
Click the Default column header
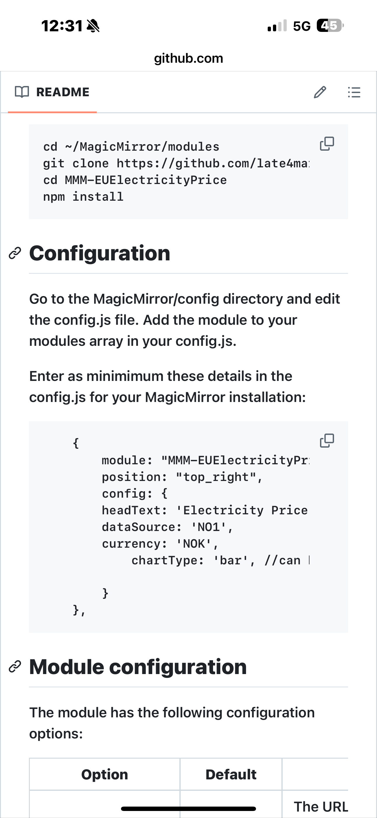231,774
